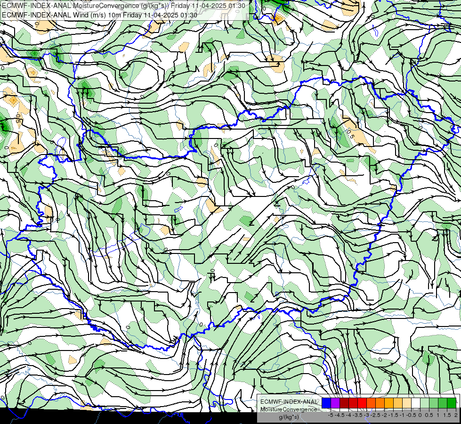Click the MoistureConvergence label in the legend
This screenshot has height=424, width=461.
point(289,409)
